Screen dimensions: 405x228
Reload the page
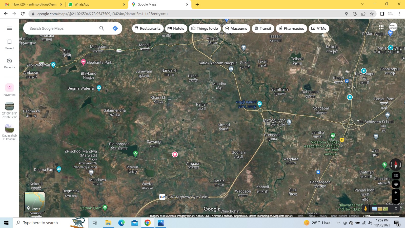point(23,14)
